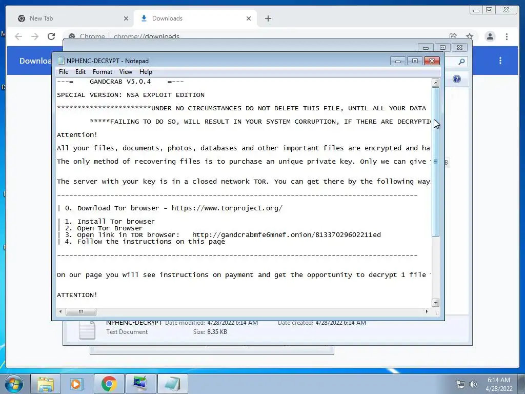Viewport: 525px width, 394px height.
Task: Share this page icon in Chrome address bar
Action: click(453, 36)
